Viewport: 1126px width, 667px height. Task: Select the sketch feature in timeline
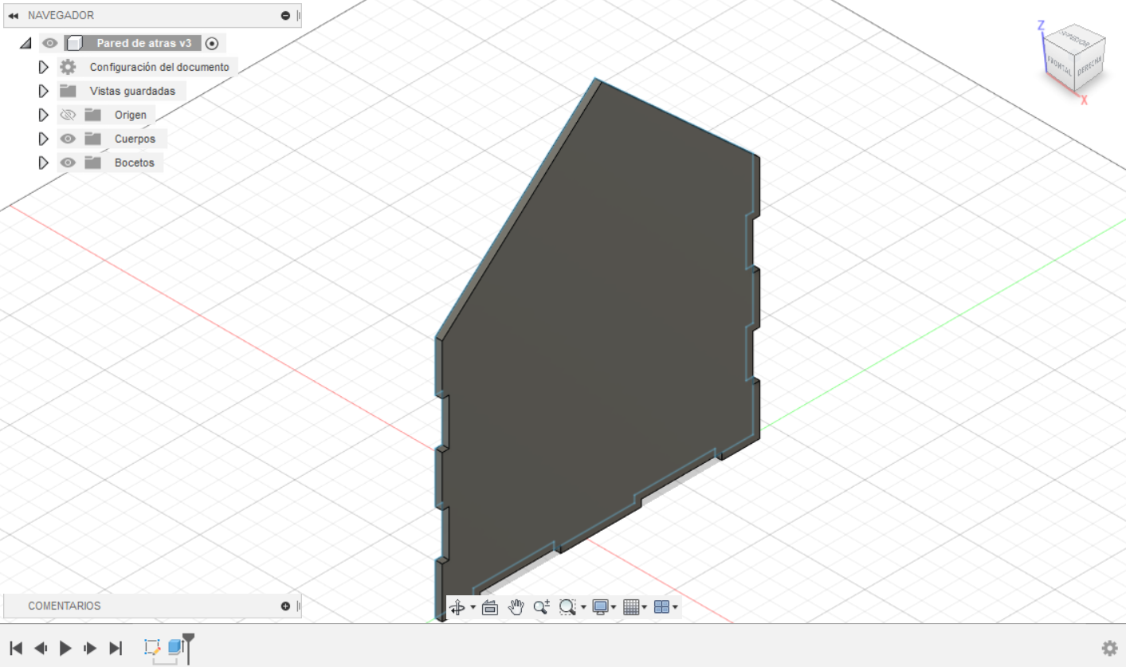[x=152, y=647]
